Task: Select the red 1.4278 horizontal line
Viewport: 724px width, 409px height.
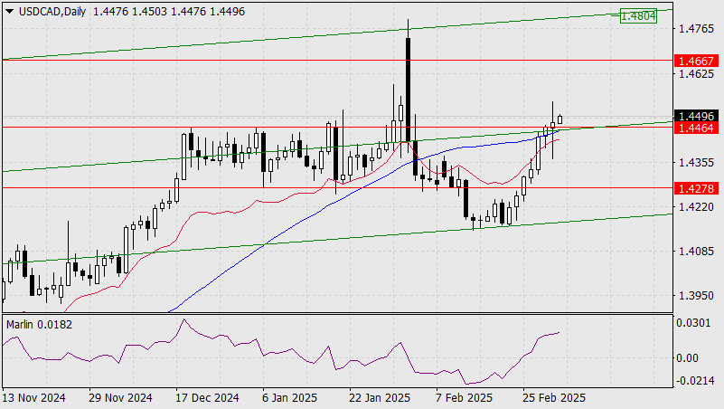Action: coord(337,188)
